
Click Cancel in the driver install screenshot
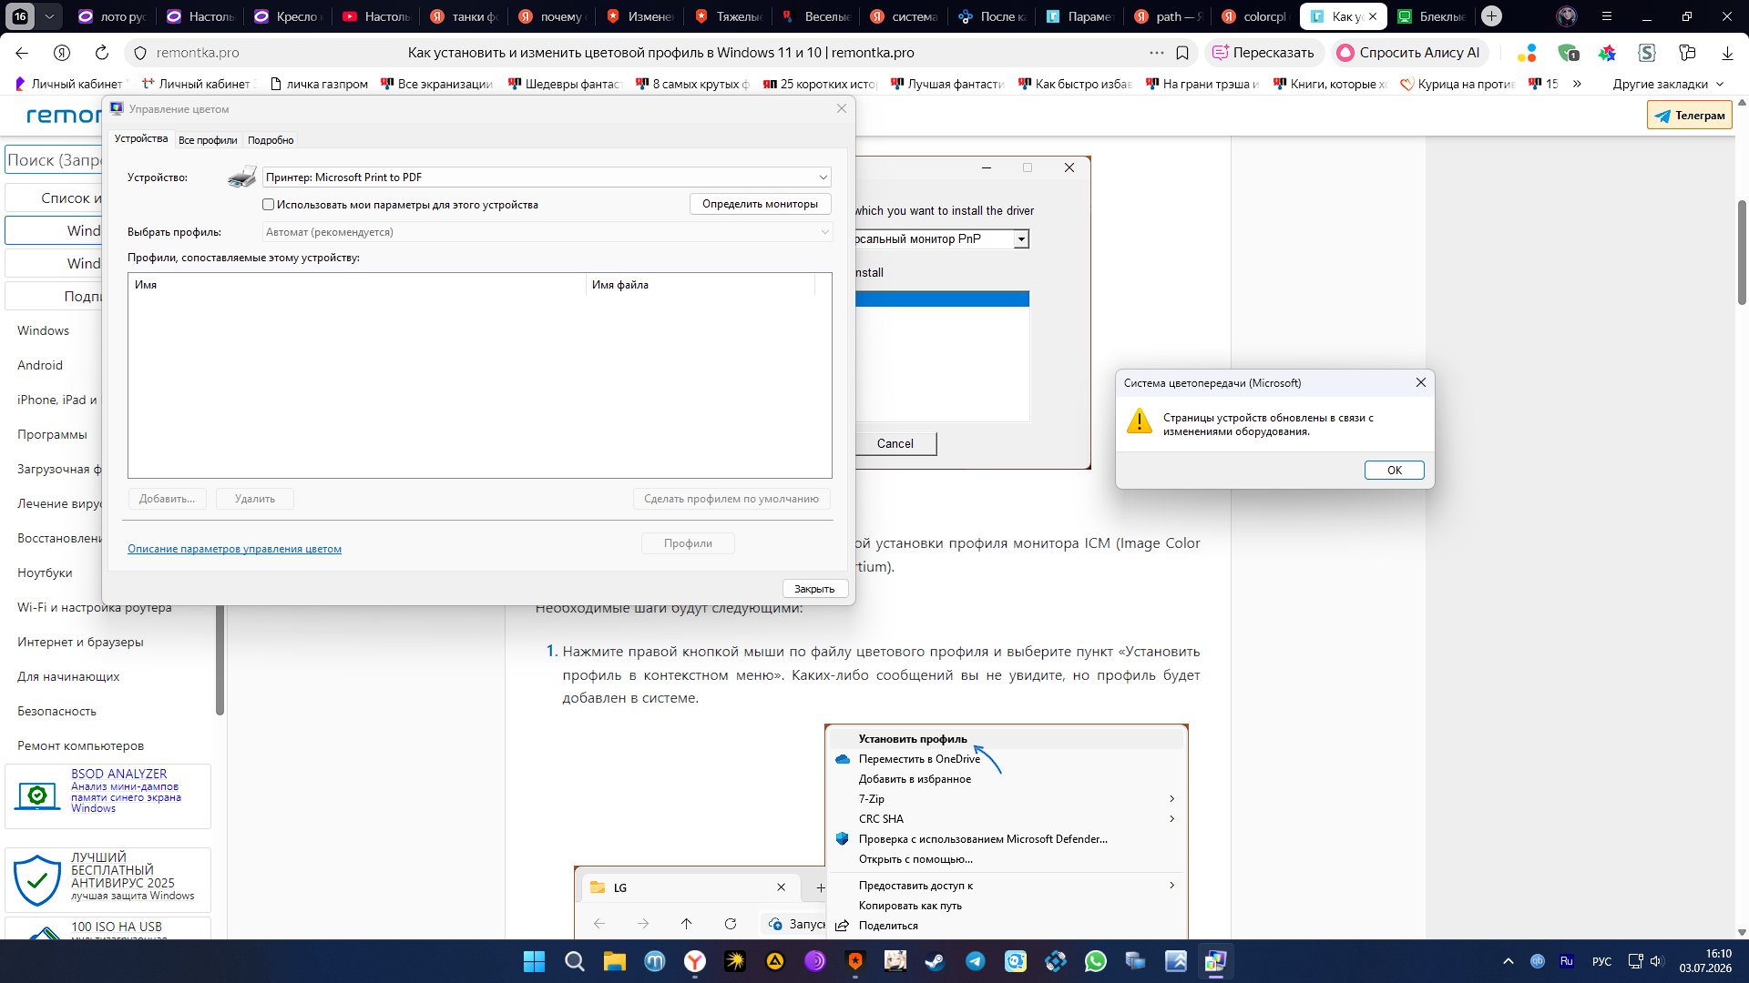[x=895, y=443]
